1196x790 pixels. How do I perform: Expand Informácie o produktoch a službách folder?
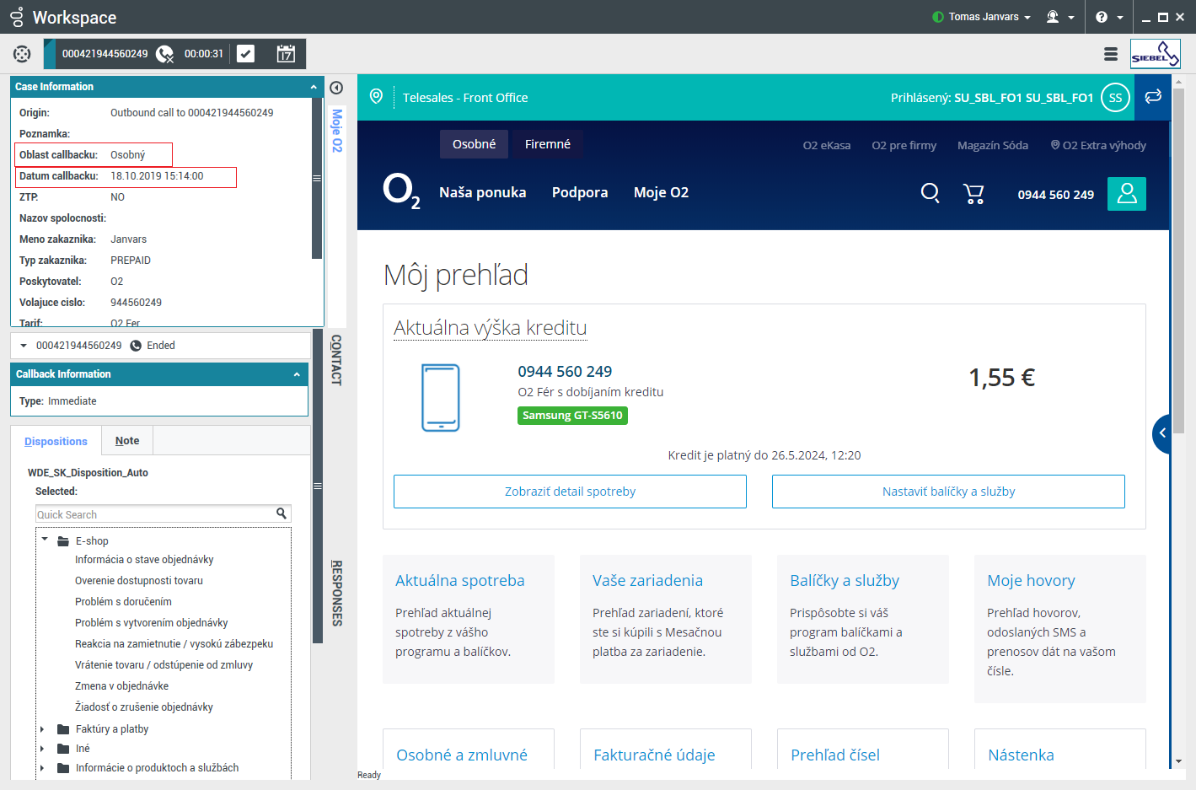click(43, 768)
